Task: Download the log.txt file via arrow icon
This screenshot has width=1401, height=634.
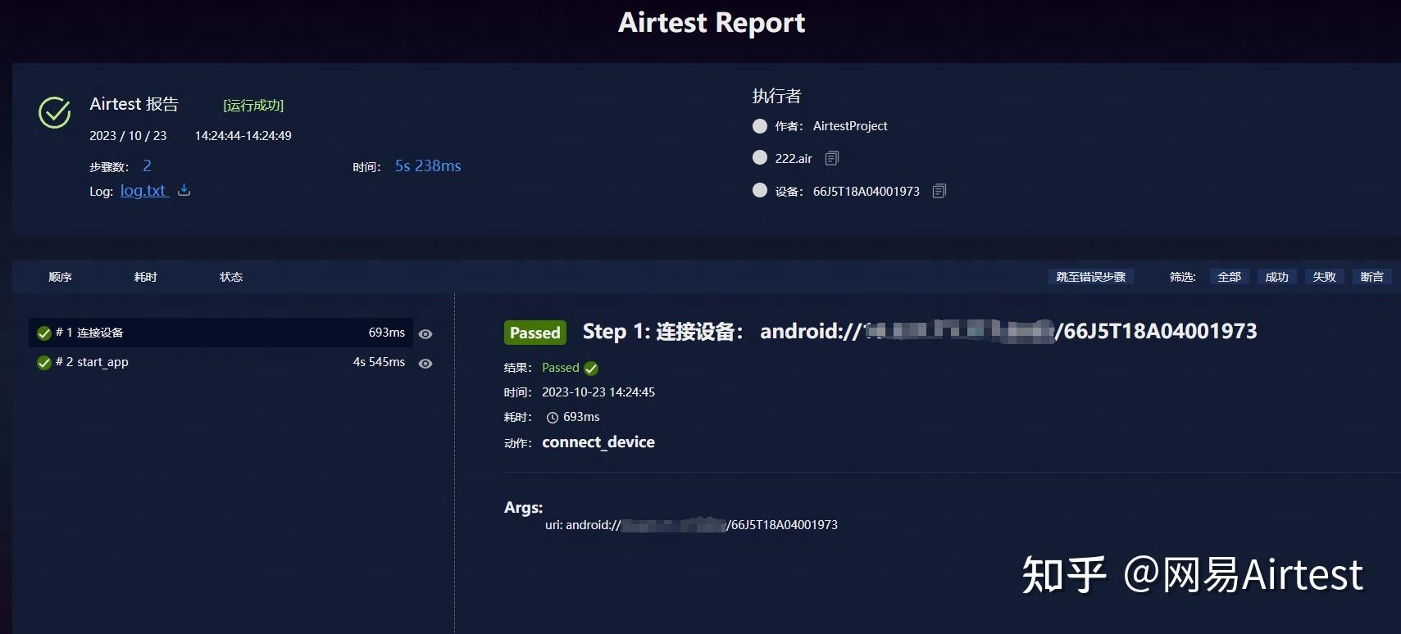Action: [184, 190]
